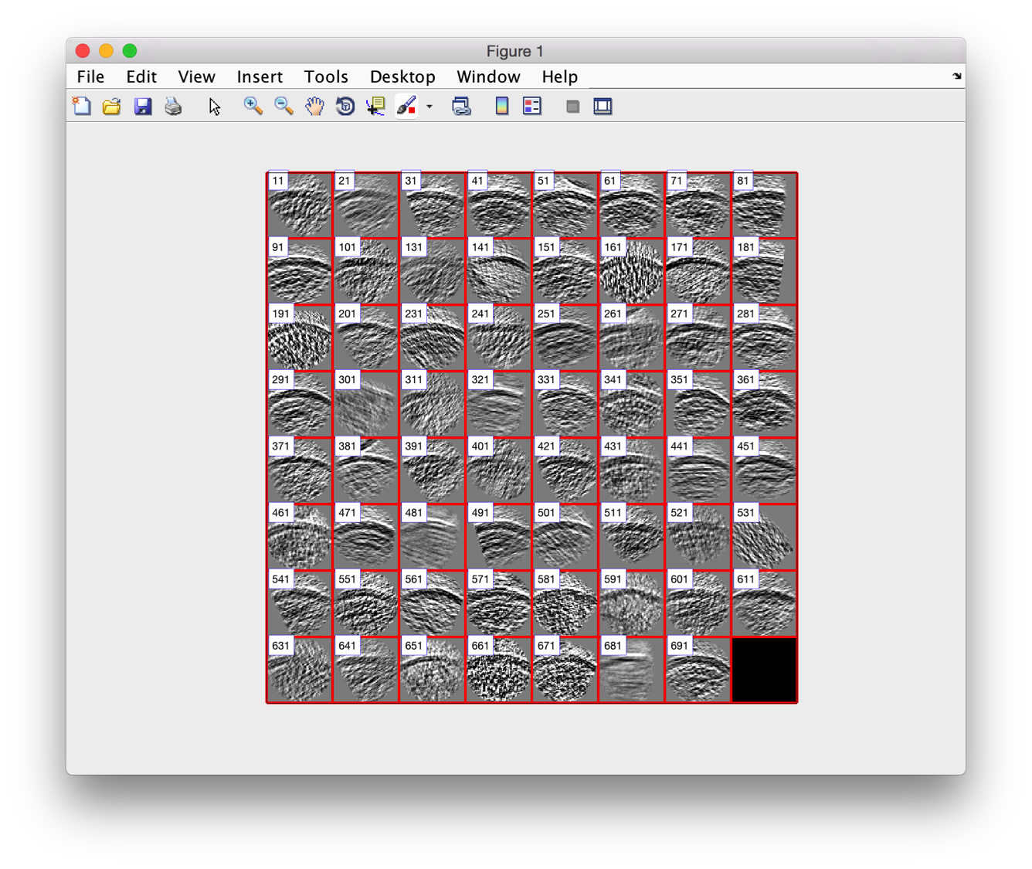Select image tile labeled 161
The image size is (1032, 869).
click(x=632, y=271)
